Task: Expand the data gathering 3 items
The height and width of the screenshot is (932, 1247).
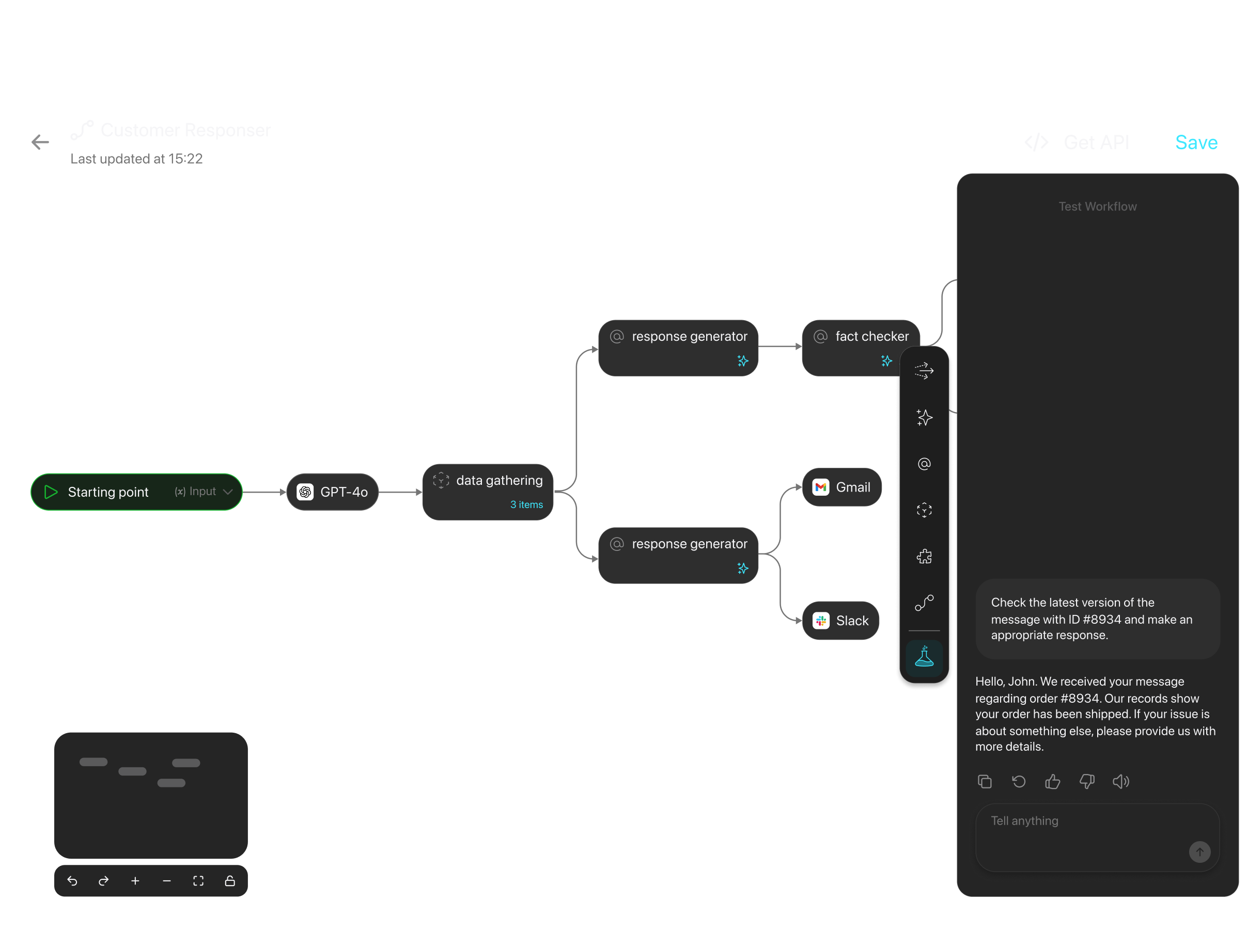Action: pos(526,505)
